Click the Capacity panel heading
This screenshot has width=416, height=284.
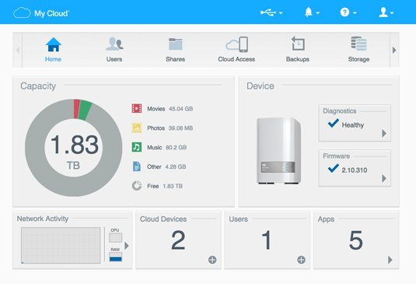(38, 86)
